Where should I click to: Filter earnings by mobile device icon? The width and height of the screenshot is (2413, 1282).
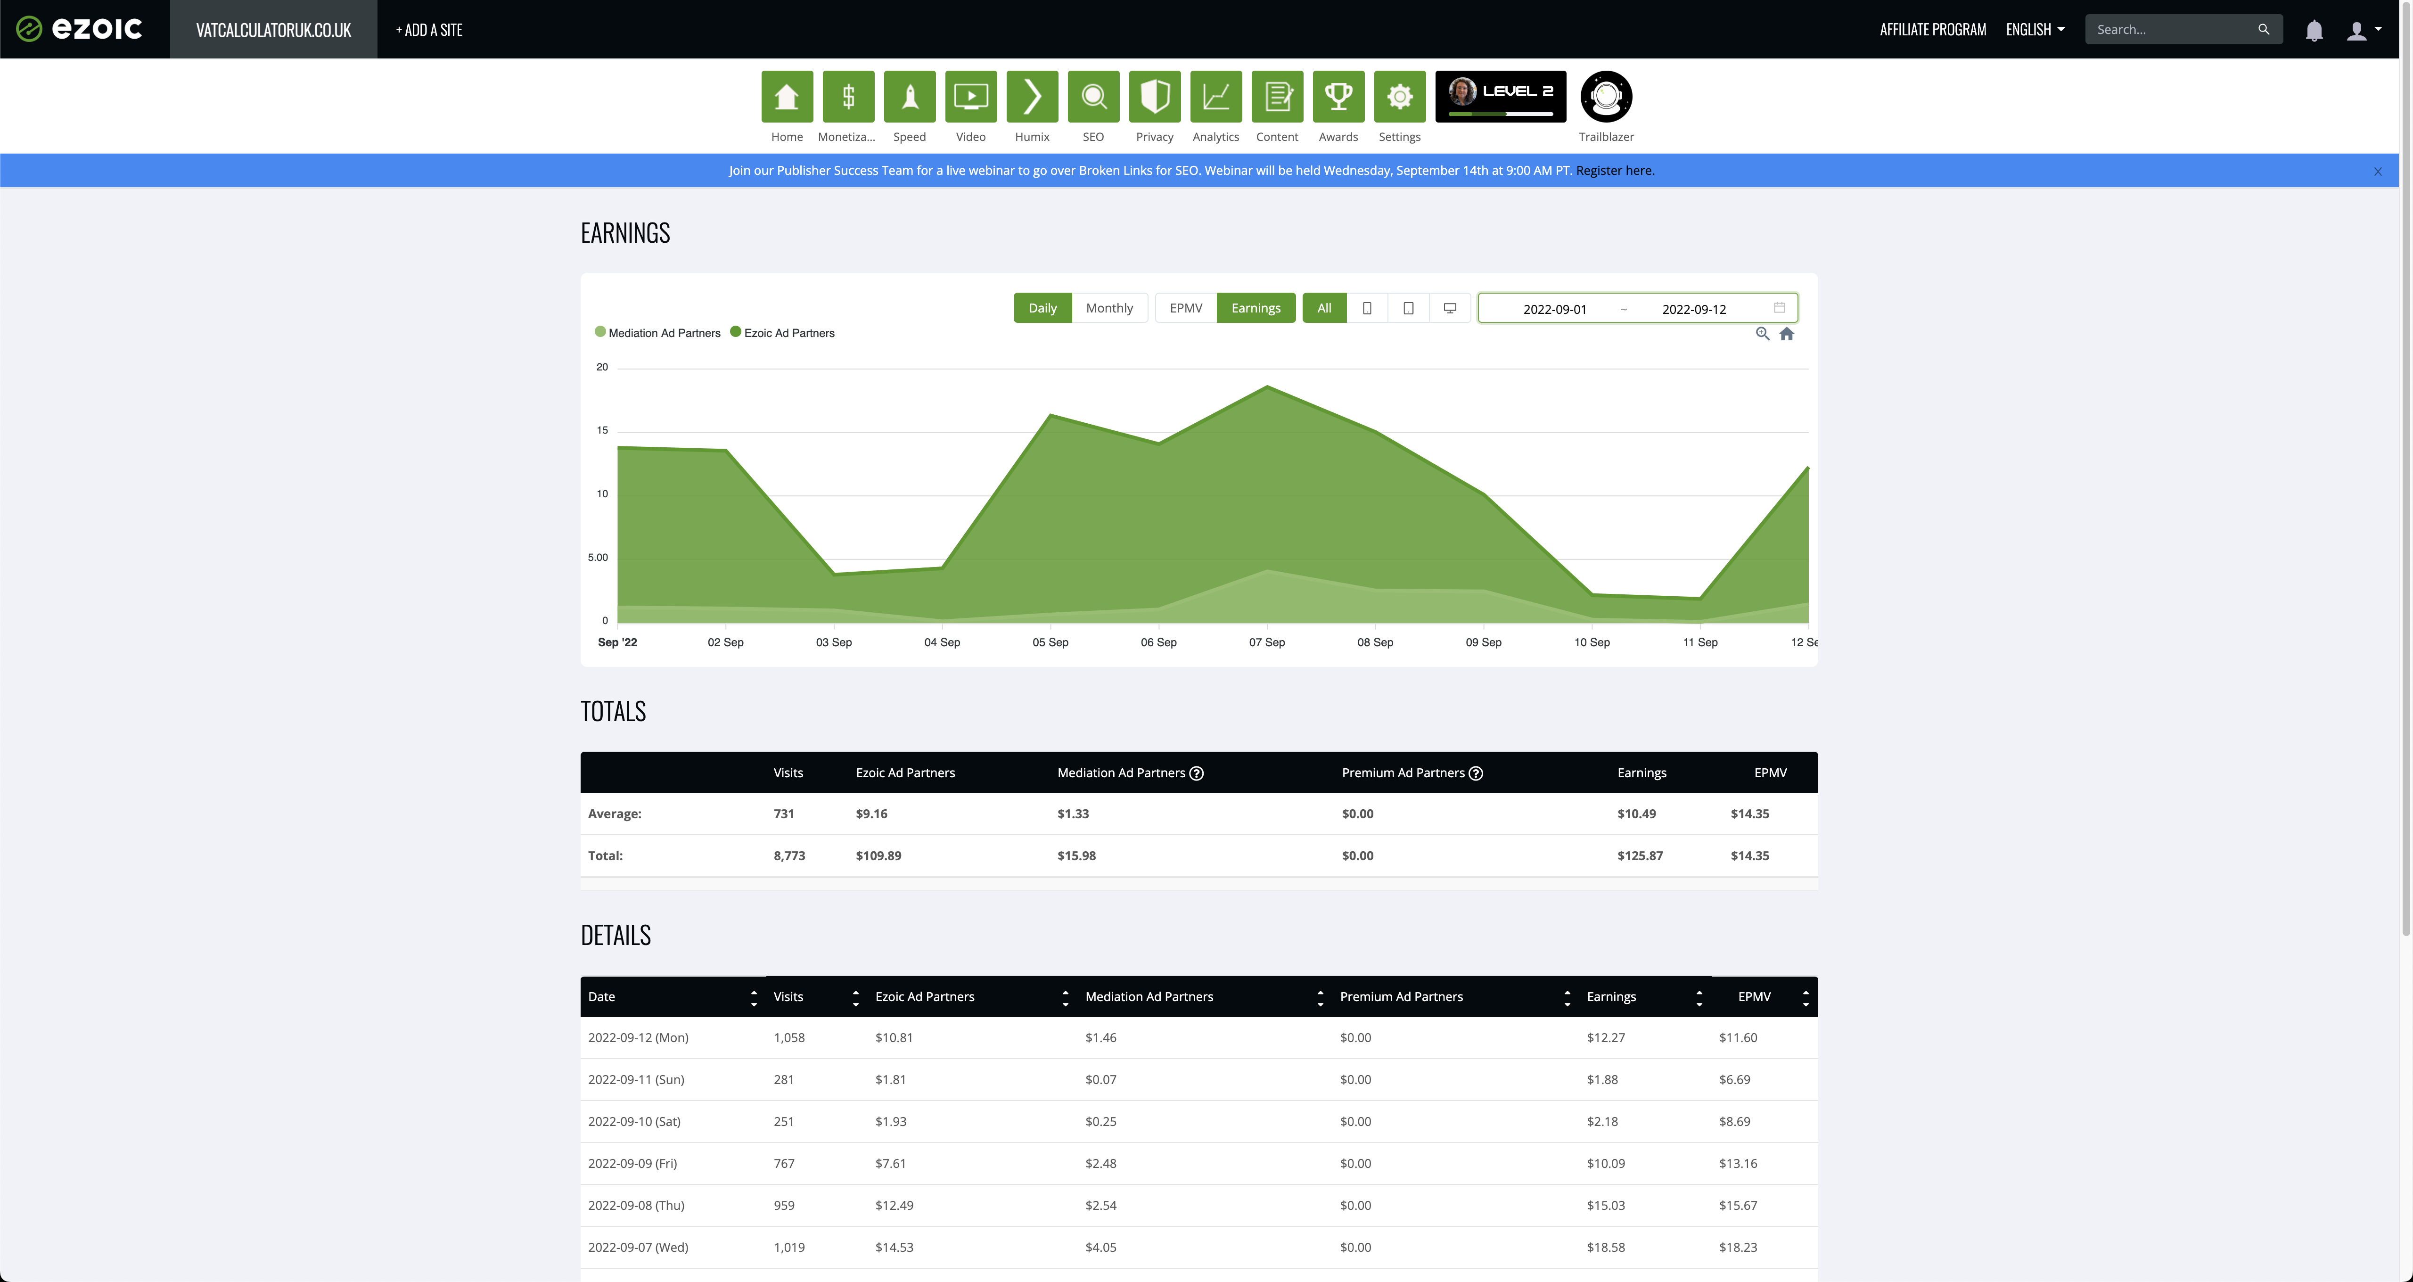pyautogui.click(x=1367, y=308)
